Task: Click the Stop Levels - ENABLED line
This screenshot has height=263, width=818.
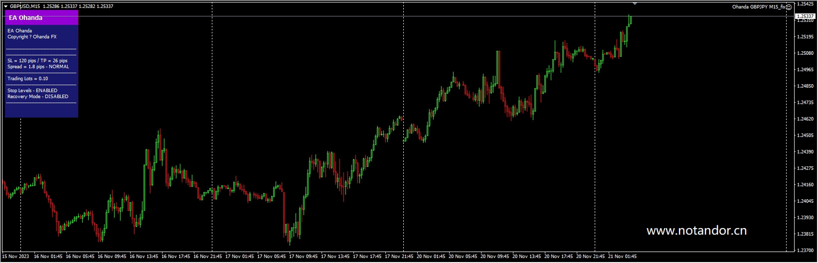Action: pyautogui.click(x=32, y=91)
